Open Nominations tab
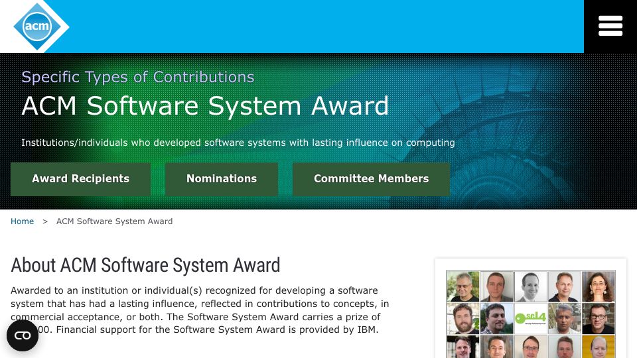This screenshot has width=637, height=358. coord(222,179)
